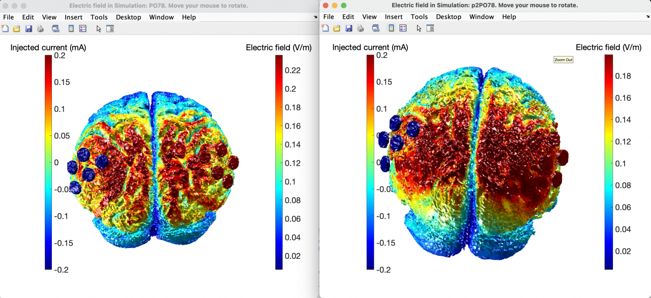Print Figure icon in PO78 window
Screen dimensions: 651x298
pos(41,28)
